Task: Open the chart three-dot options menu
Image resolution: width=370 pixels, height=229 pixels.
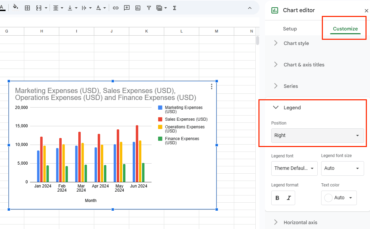Action: pyautogui.click(x=212, y=86)
